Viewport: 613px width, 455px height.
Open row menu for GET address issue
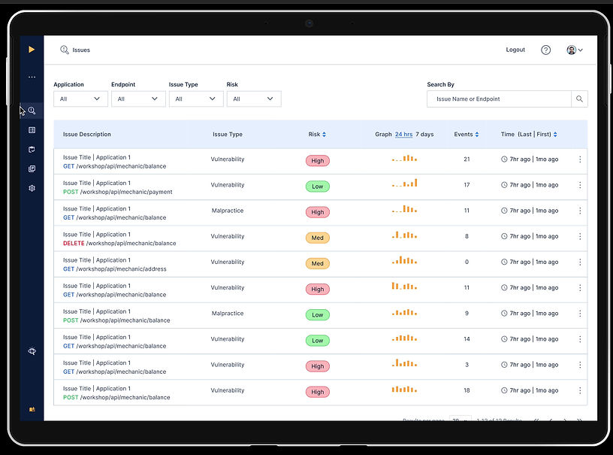pos(580,262)
